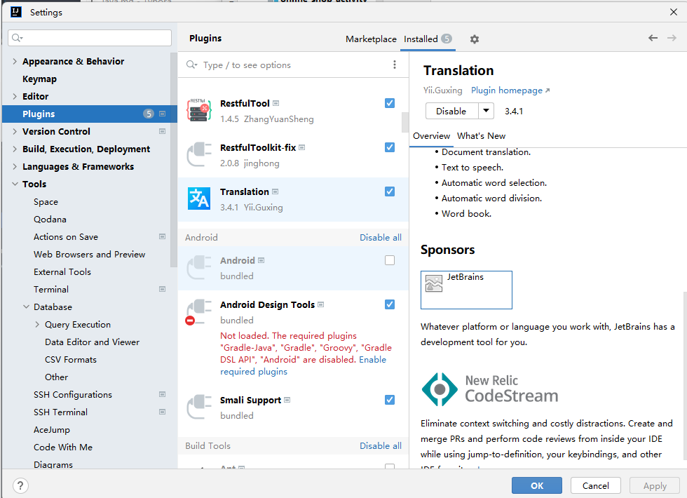Collapse the Tools settings node
Screen dimensions: 687x498
click(x=15, y=184)
